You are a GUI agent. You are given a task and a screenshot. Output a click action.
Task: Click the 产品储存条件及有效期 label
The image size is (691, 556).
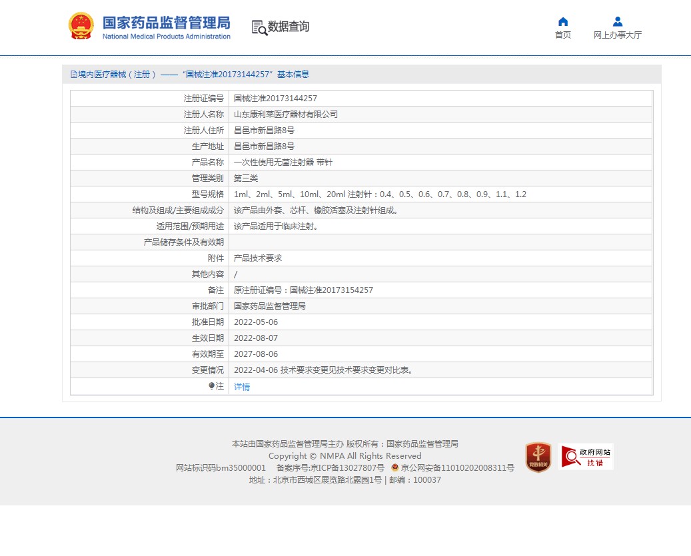tap(184, 242)
